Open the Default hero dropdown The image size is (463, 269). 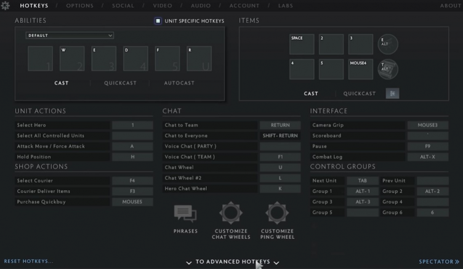[x=70, y=36]
